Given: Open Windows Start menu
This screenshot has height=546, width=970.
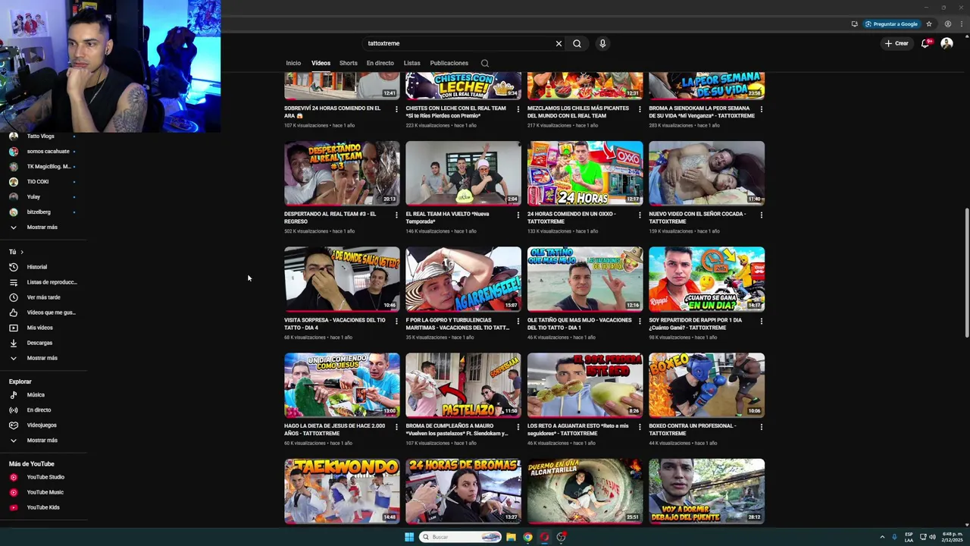Looking at the screenshot, I should [409, 537].
